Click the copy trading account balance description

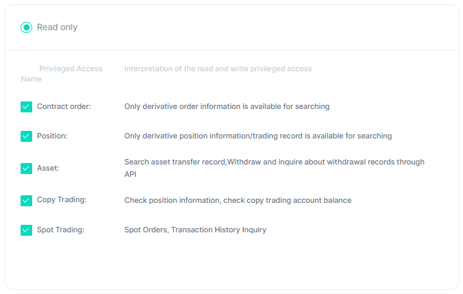238,200
